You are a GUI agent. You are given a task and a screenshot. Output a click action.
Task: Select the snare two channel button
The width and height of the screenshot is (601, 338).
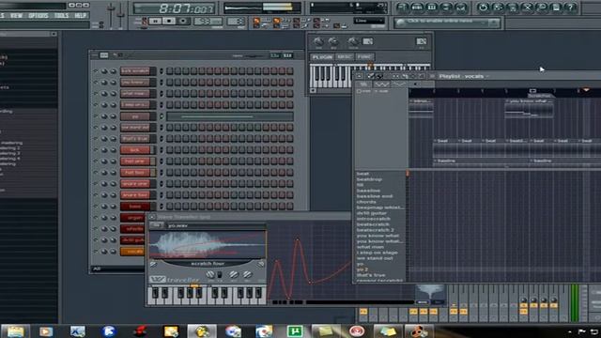pyautogui.click(x=135, y=195)
